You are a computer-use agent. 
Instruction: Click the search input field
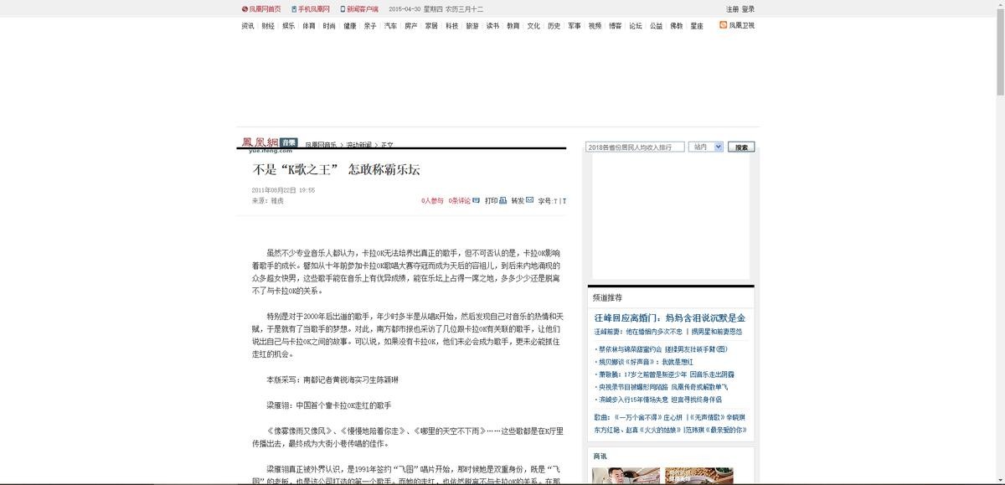click(635, 147)
